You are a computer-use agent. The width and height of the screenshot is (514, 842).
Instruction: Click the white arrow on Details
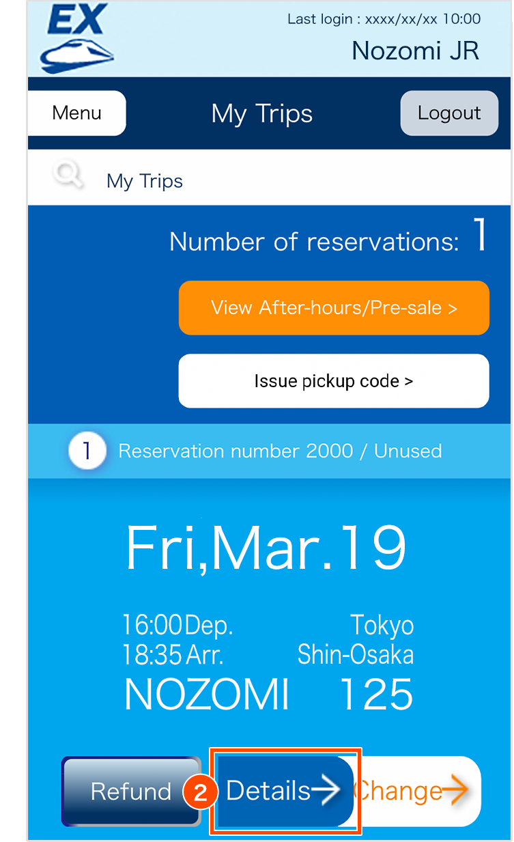coord(326,790)
